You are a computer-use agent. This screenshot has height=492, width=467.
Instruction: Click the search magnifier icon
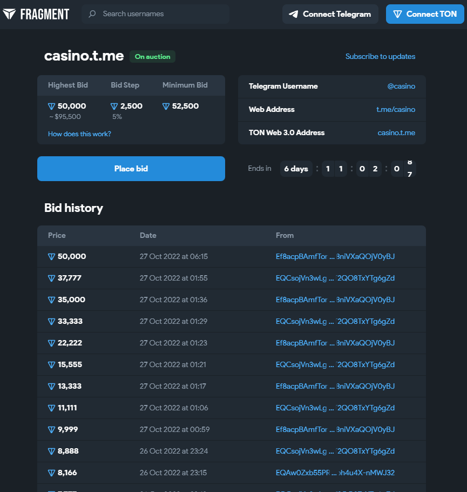click(x=92, y=14)
